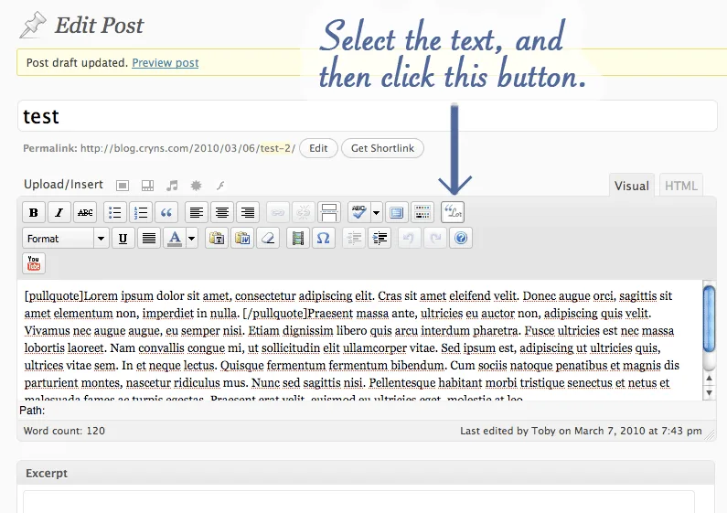Screen dimensions: 727x513
Task: Toggle underline formatting
Action: click(123, 239)
